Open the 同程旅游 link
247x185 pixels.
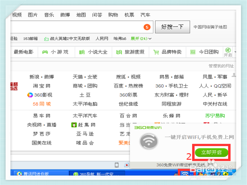coord(172,104)
